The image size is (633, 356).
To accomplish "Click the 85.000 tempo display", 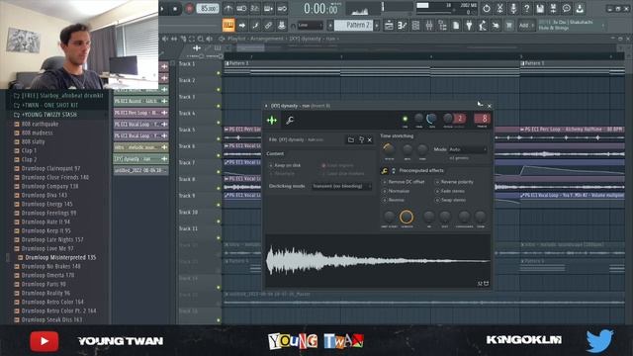I will click(x=208, y=9).
